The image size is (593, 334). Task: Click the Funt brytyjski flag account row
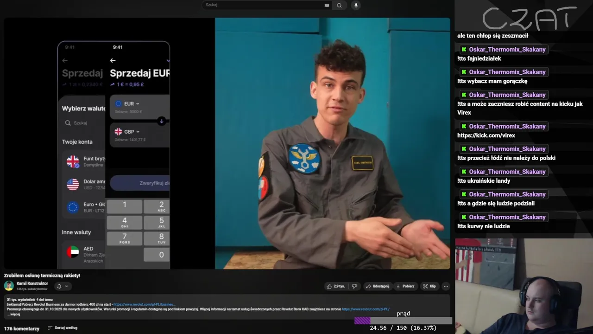[83, 161]
